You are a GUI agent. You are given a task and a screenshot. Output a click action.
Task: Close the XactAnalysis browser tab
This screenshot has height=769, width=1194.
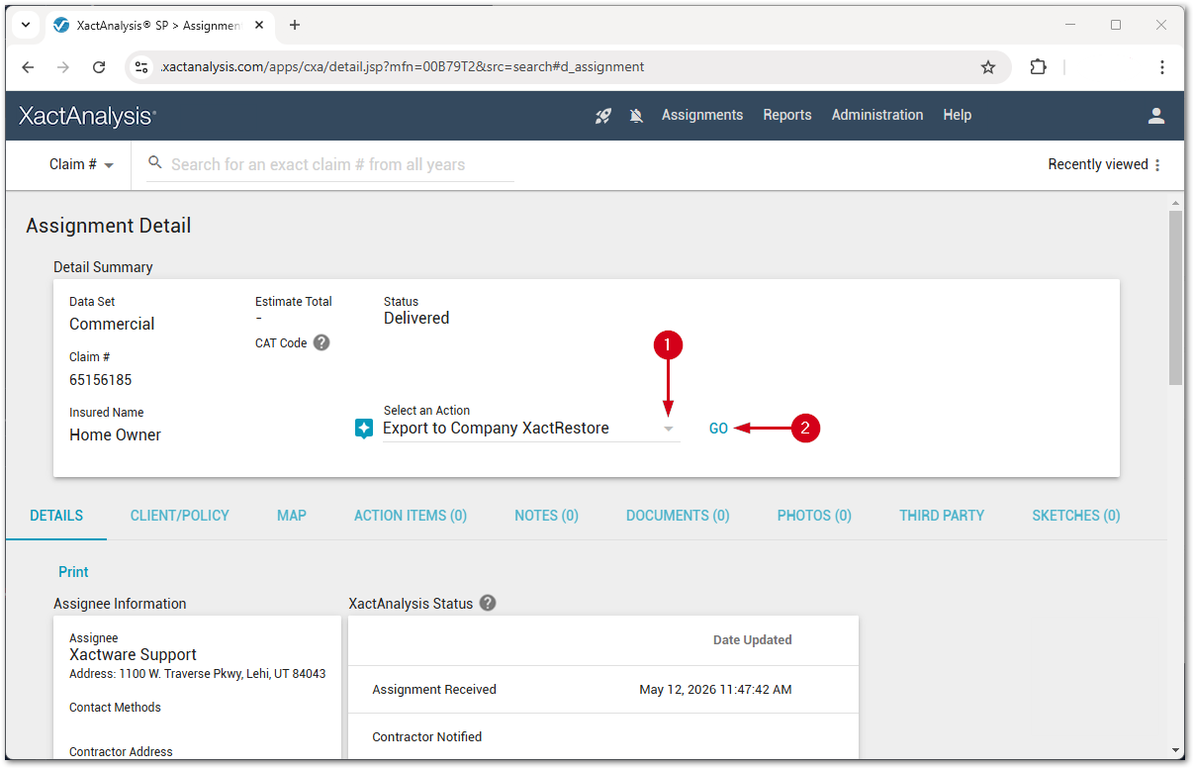click(x=261, y=26)
